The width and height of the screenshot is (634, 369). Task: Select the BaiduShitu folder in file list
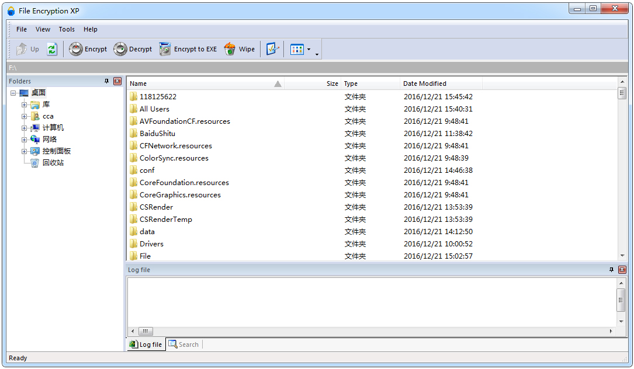[157, 134]
